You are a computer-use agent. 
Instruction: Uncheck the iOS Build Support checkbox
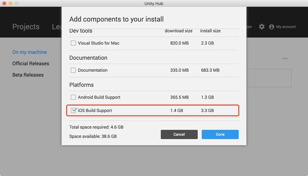pos(73,110)
